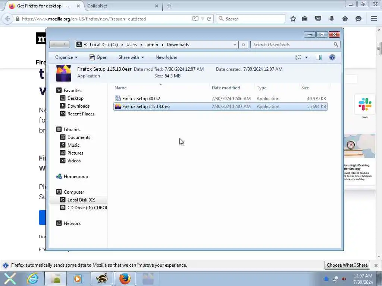Screen dimensions: 382x286
Task: Click the Firefox Search input field
Action: pos(251,19)
